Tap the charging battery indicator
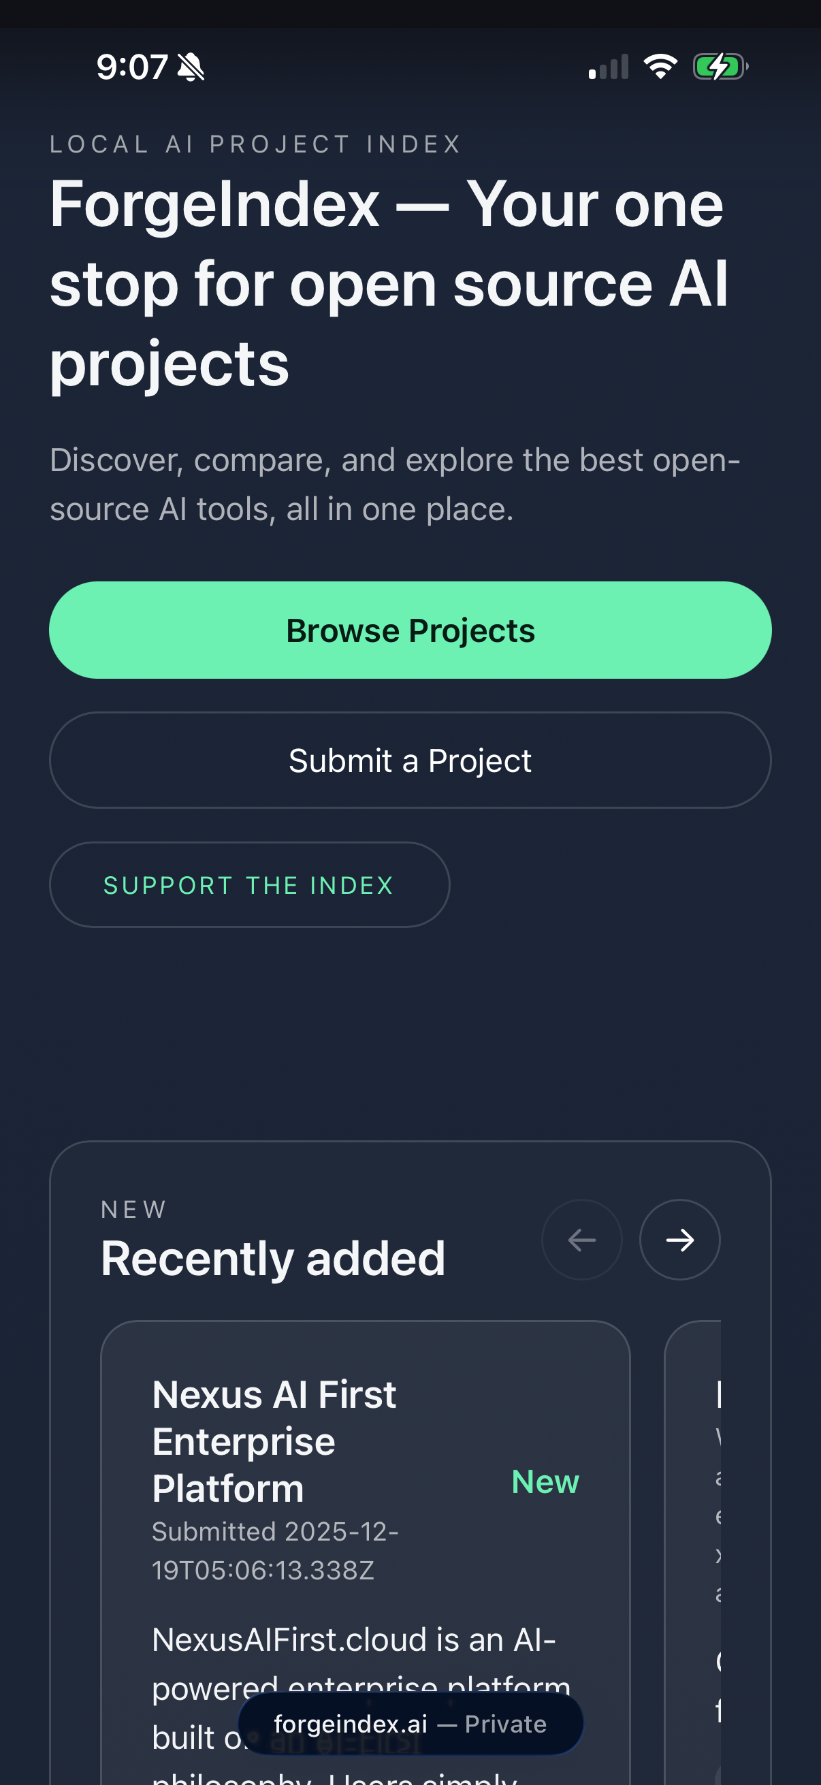 [719, 67]
